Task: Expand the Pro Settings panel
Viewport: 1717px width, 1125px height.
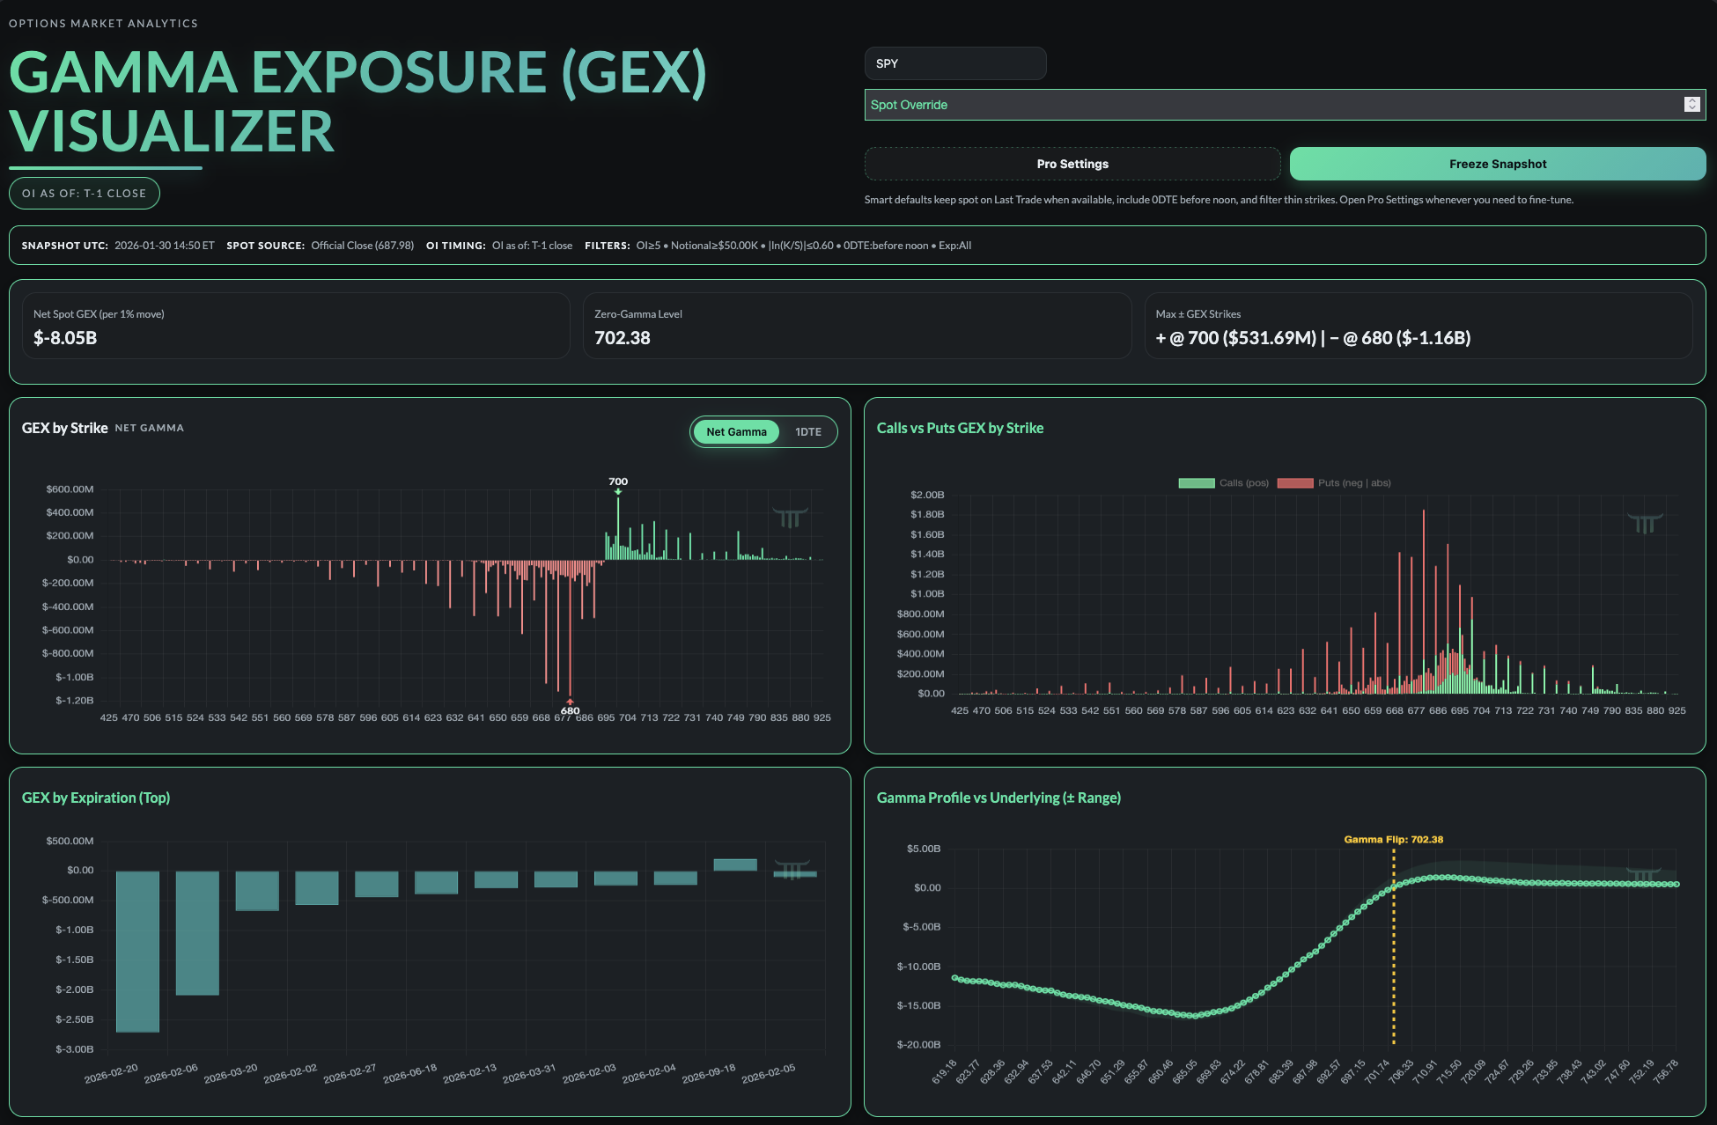Action: click(x=1072, y=164)
